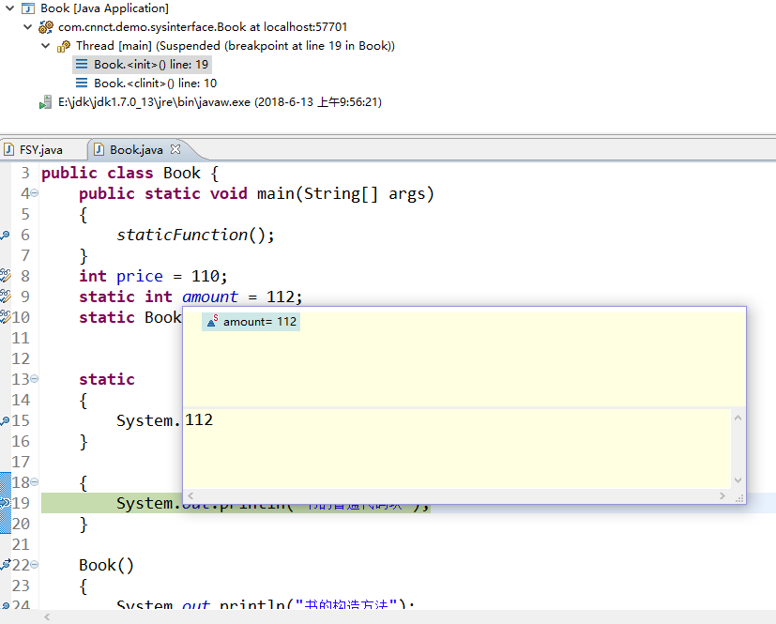The width and height of the screenshot is (776, 624).
Task: Click line number 12 in the gutter
Action: coord(21,358)
